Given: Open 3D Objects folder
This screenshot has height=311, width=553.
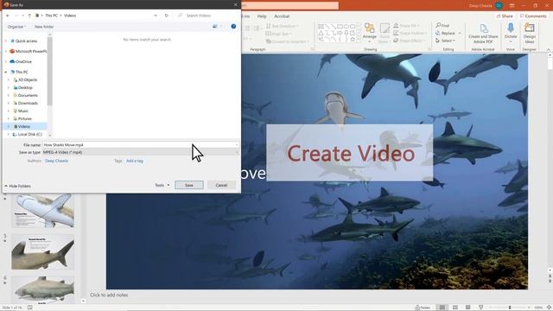Looking at the screenshot, I should click(x=28, y=79).
